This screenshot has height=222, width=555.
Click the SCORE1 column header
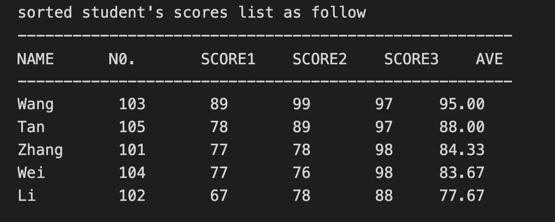[228, 59]
